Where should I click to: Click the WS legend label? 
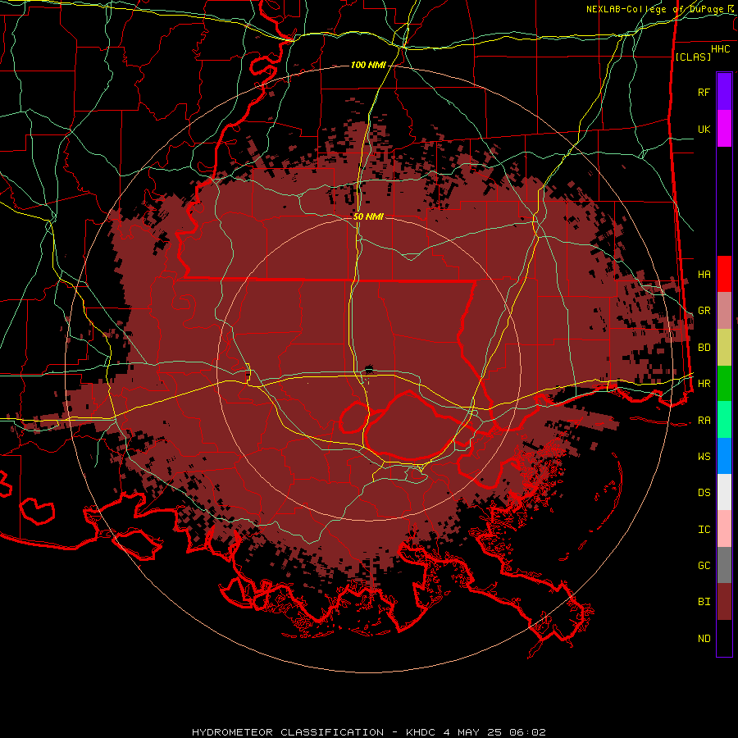coord(704,457)
